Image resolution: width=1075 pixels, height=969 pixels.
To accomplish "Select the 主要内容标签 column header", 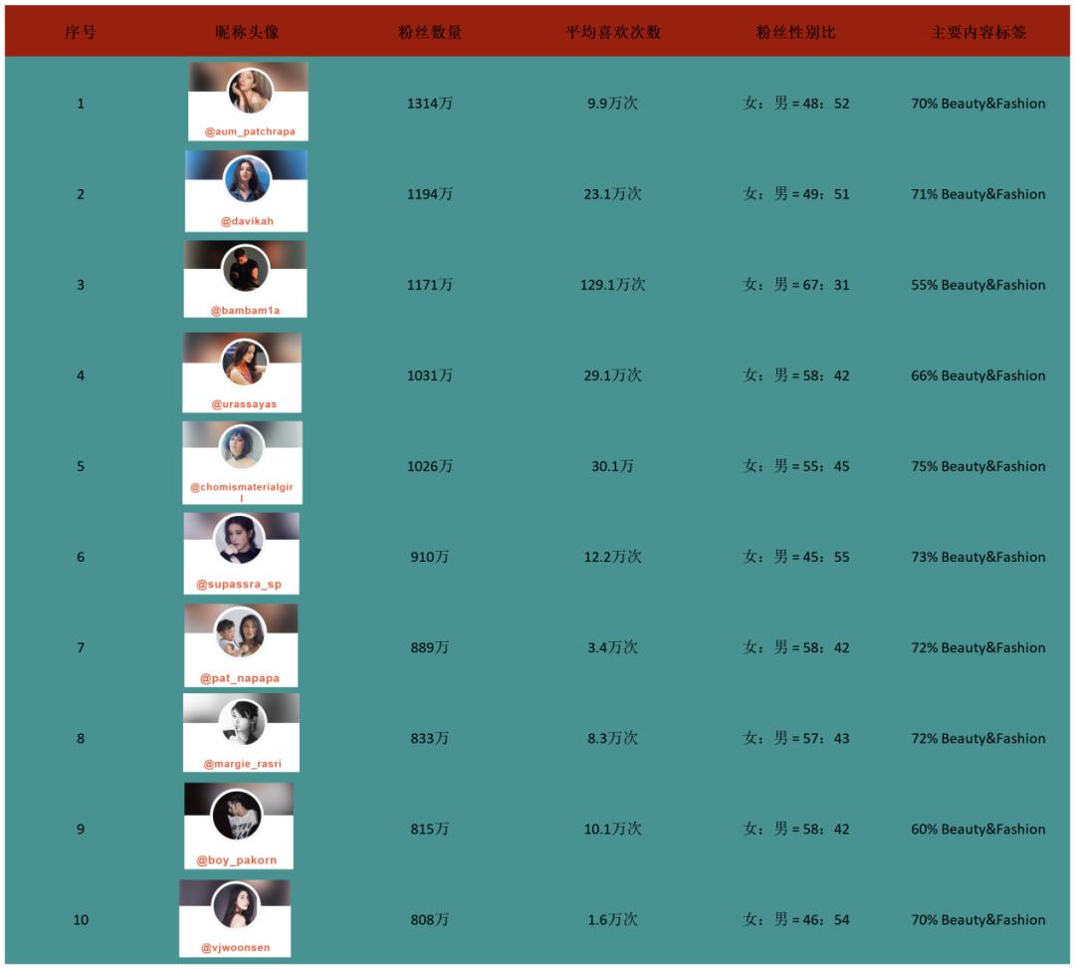I will click(978, 32).
